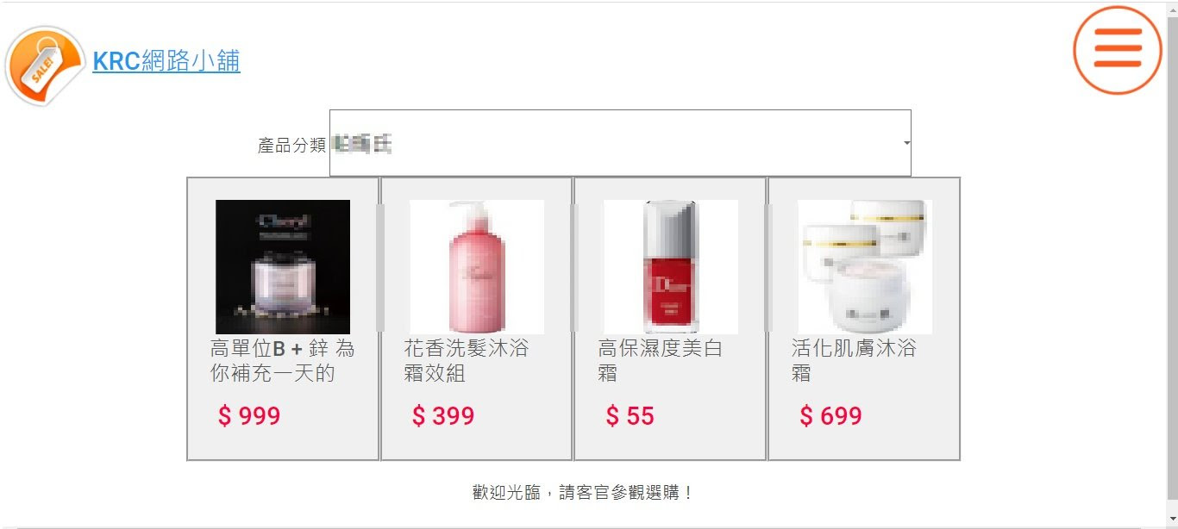
Task: Select the black perfume jar product image
Action: 283,267
